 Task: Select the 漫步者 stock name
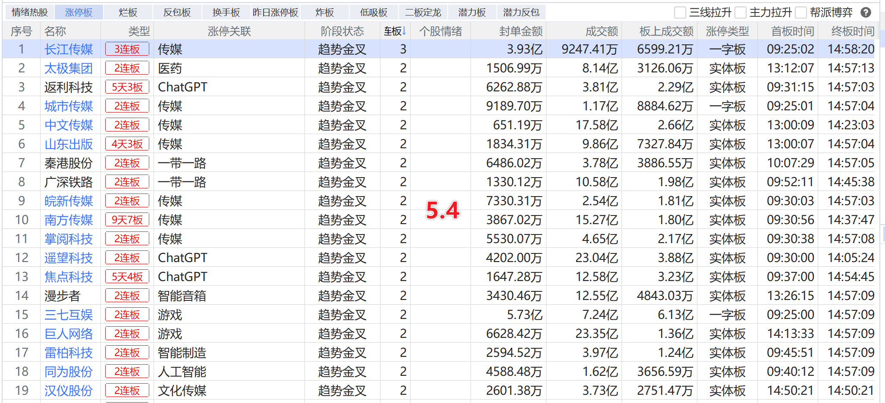point(63,296)
